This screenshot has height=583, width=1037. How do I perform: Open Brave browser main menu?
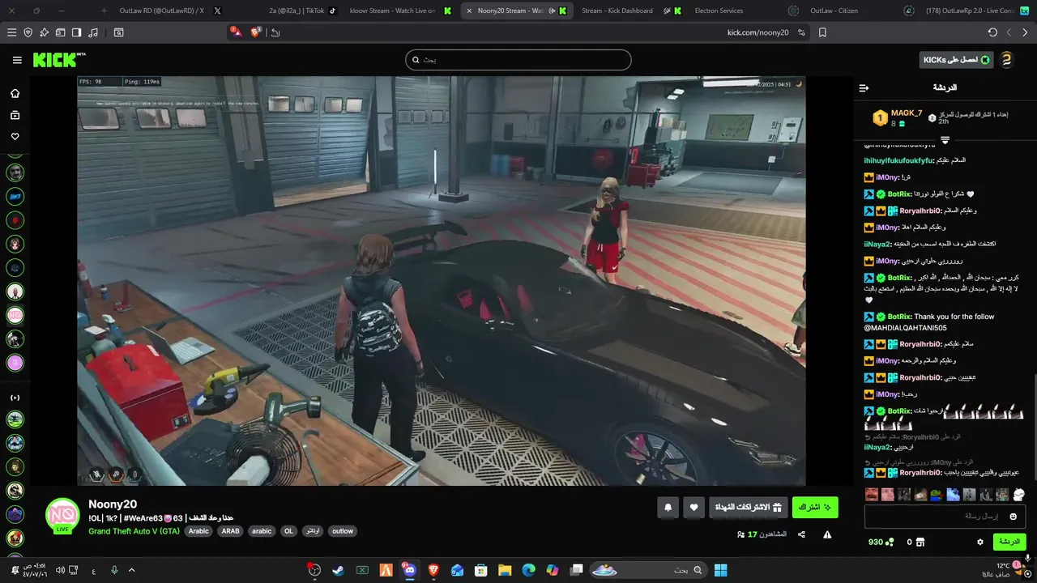pos(11,32)
